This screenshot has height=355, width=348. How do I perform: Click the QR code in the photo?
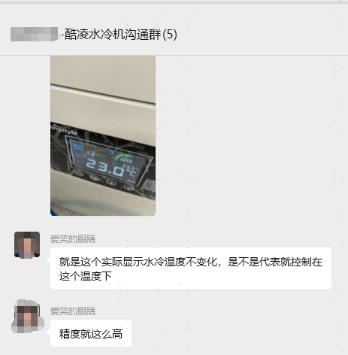click(x=148, y=186)
